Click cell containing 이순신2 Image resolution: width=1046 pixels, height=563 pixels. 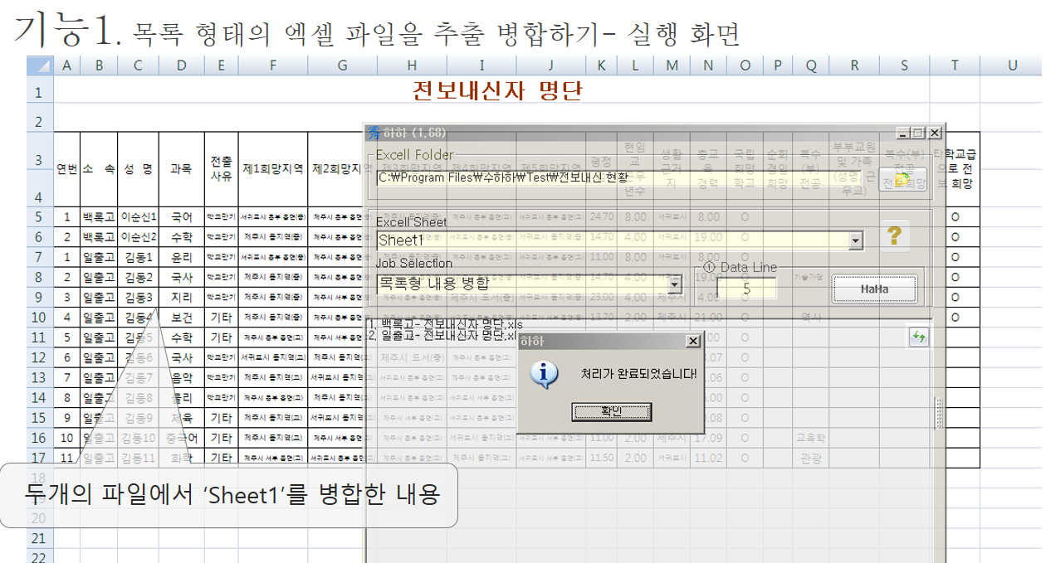(138, 237)
